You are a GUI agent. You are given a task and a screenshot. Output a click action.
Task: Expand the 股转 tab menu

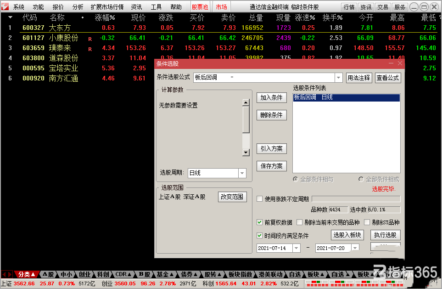[219, 274]
